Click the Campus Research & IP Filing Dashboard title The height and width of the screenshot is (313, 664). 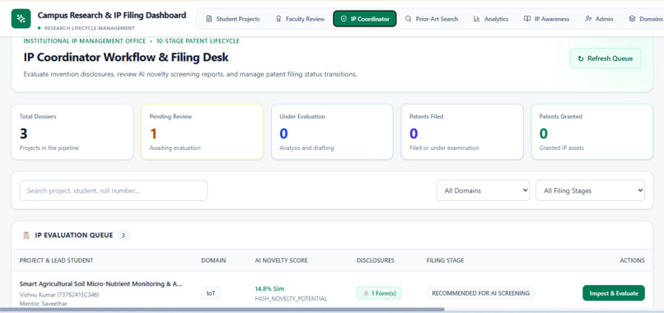click(112, 16)
